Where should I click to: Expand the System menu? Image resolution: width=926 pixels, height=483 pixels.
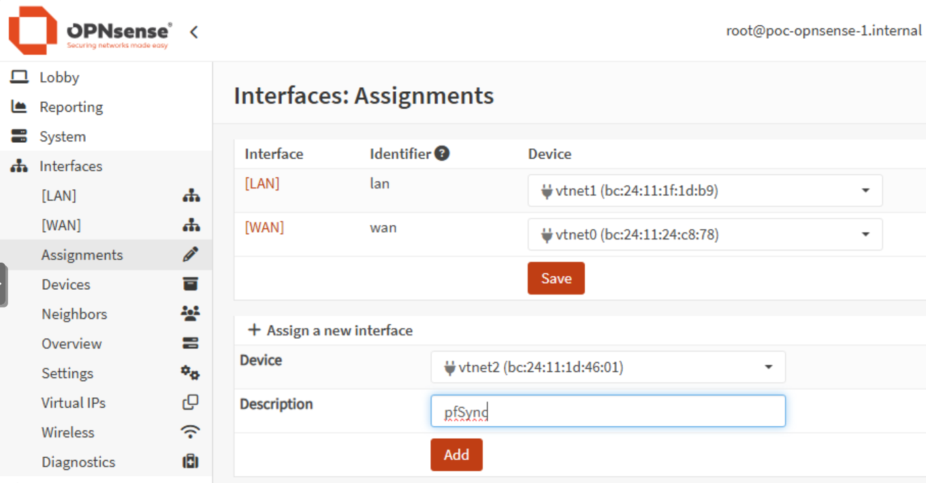tap(62, 137)
